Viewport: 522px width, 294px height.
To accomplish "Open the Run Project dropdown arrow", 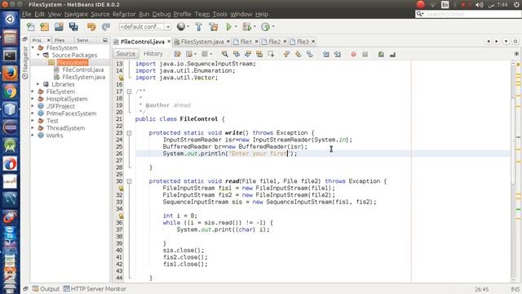I will 236,27.
